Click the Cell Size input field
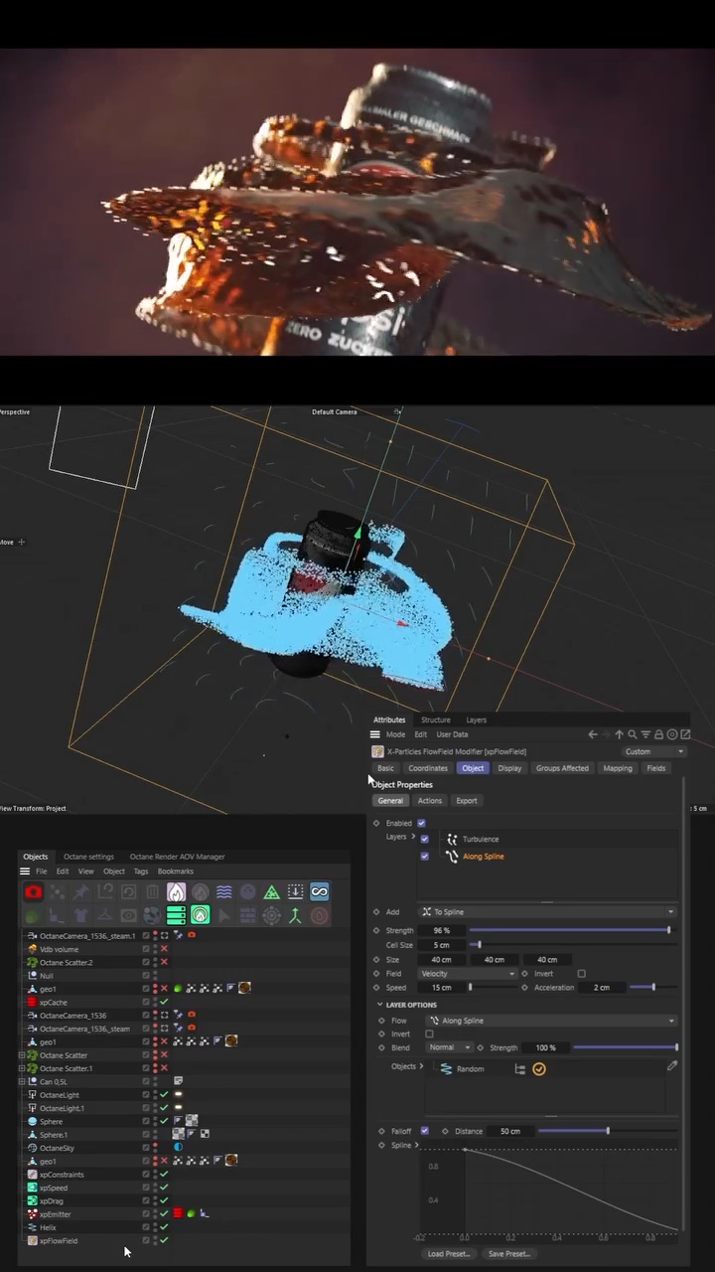The height and width of the screenshot is (1272, 715). pos(441,945)
